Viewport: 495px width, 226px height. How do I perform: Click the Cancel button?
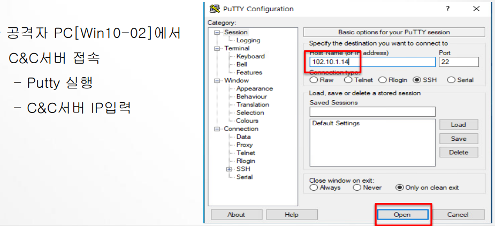[458, 215]
